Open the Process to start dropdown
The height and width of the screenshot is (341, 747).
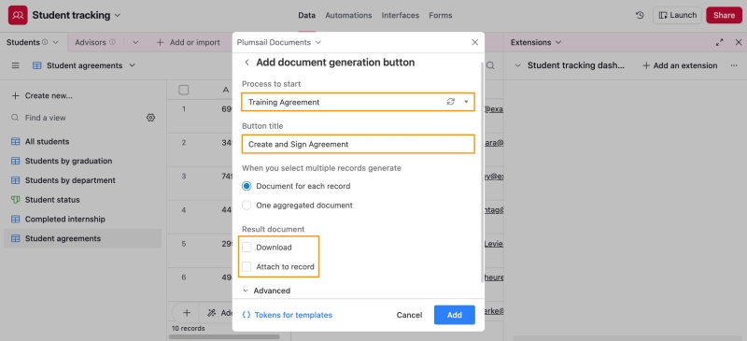[x=466, y=102]
